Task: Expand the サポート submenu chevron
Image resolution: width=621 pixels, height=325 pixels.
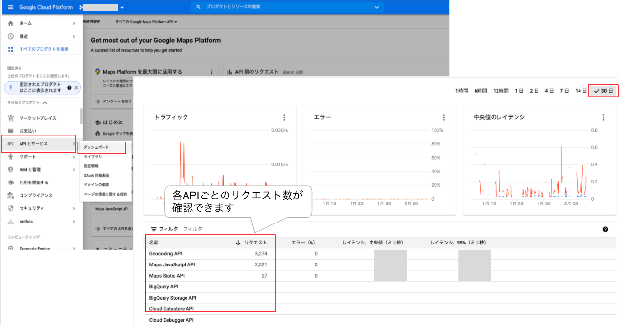Action: (74, 157)
